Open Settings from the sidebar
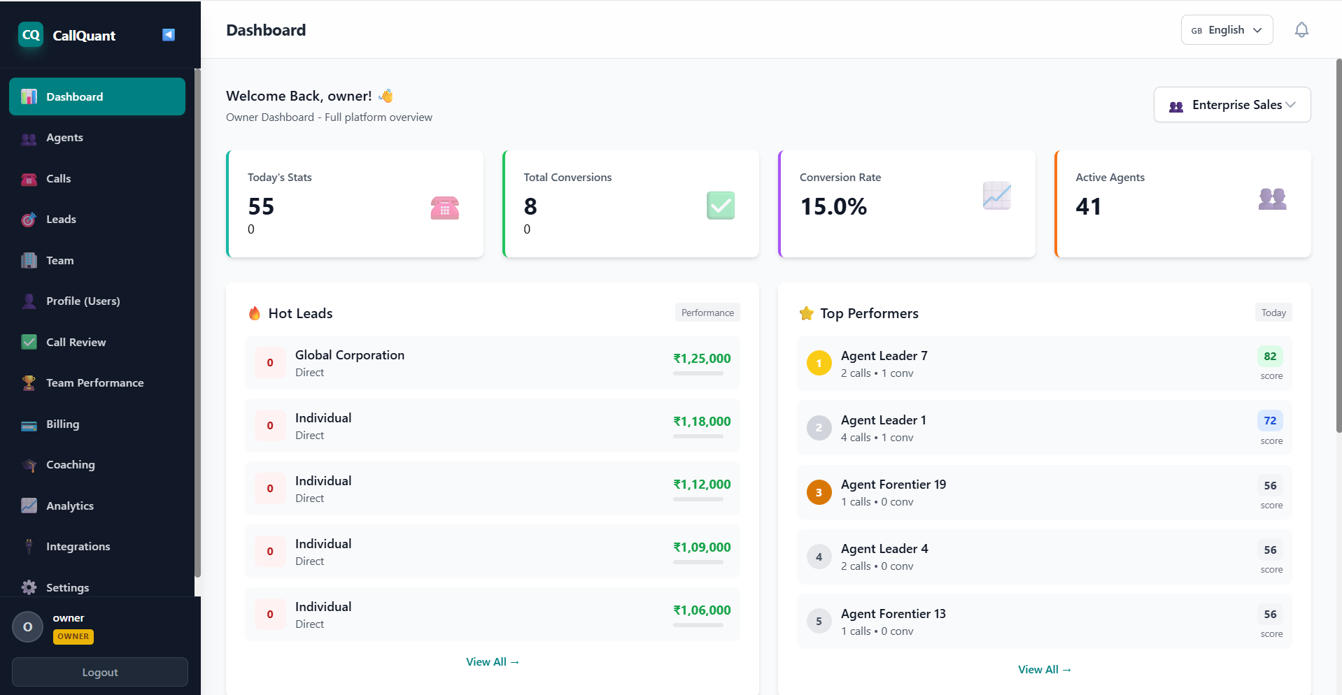This screenshot has width=1342, height=695. tap(29, 587)
